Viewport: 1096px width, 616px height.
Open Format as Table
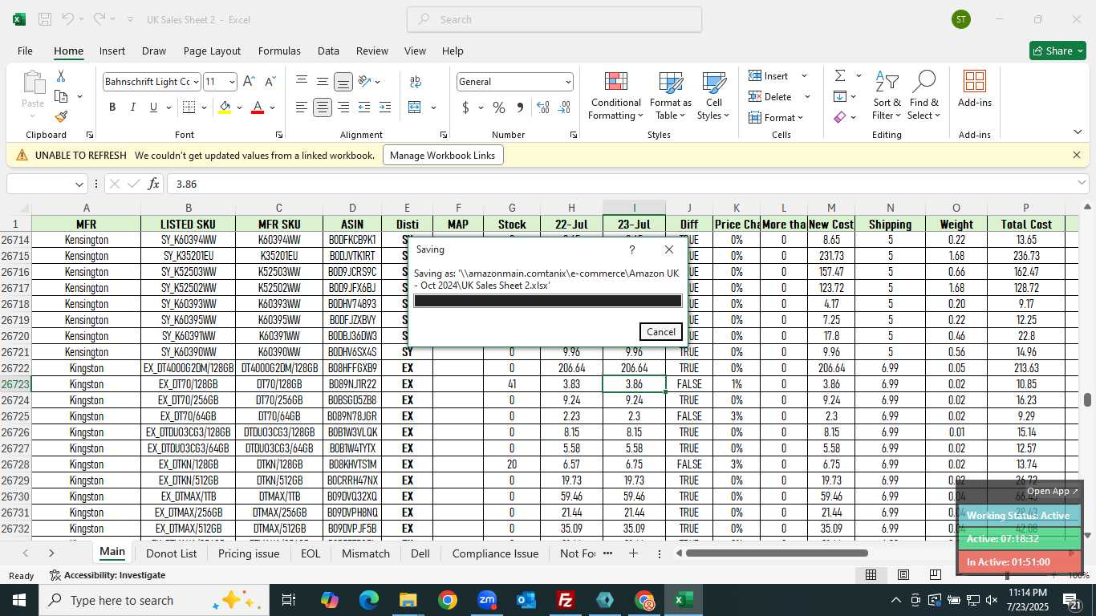click(x=670, y=96)
